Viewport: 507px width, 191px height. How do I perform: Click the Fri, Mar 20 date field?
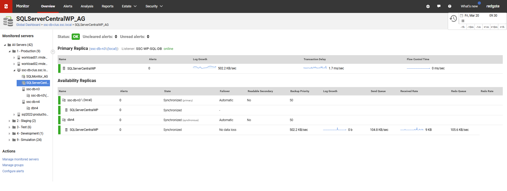[472, 16]
